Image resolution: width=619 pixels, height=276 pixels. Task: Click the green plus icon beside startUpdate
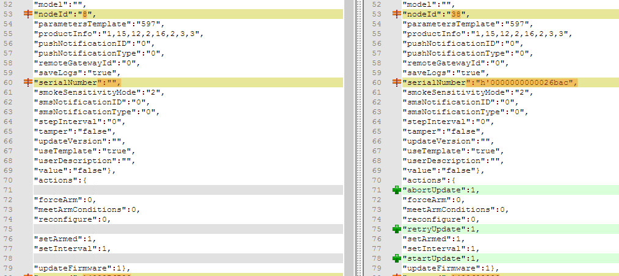(x=397, y=258)
